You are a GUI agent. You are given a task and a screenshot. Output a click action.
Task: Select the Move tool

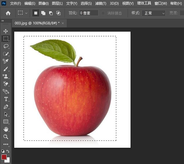(6, 31)
